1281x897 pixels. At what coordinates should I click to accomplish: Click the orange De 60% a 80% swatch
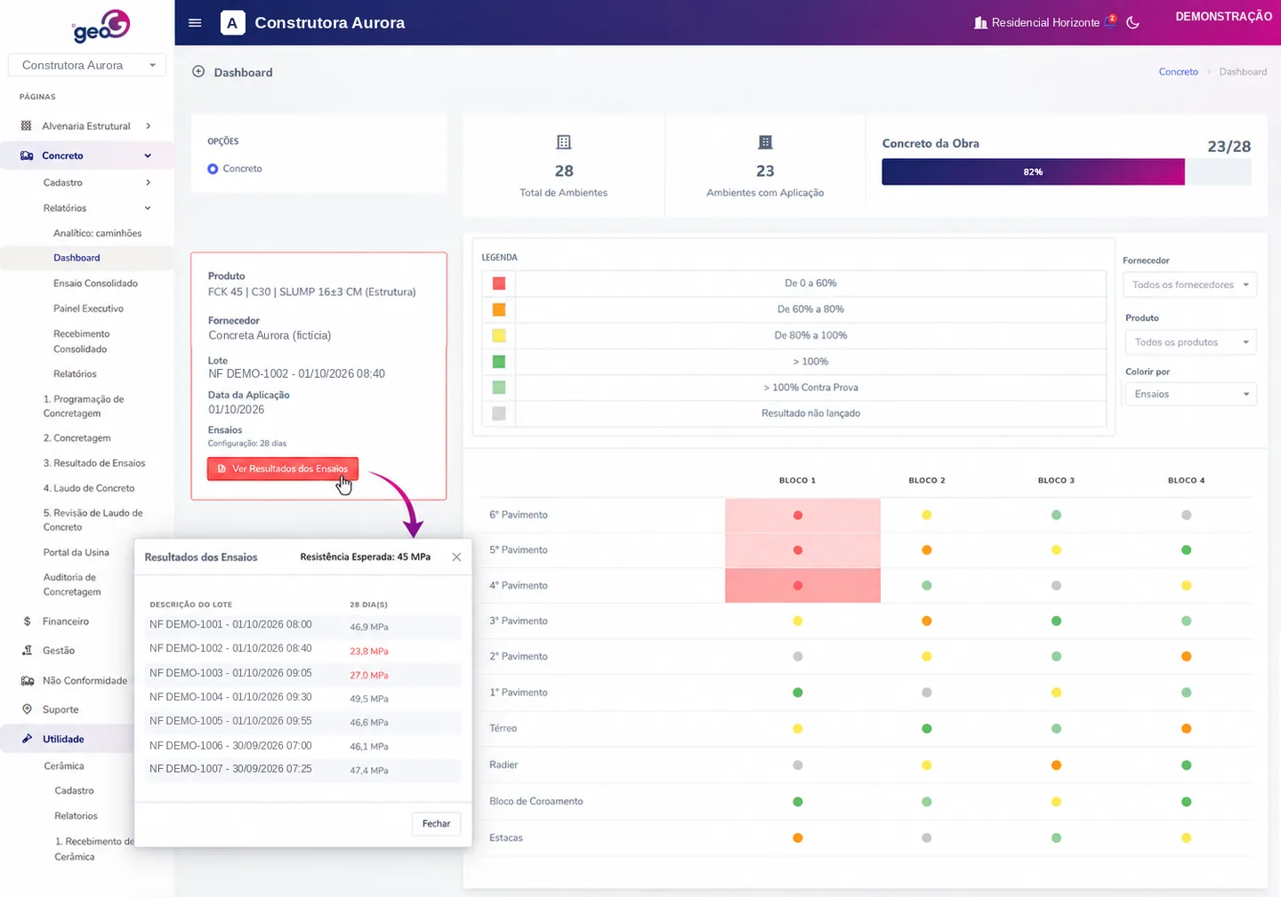(499, 309)
